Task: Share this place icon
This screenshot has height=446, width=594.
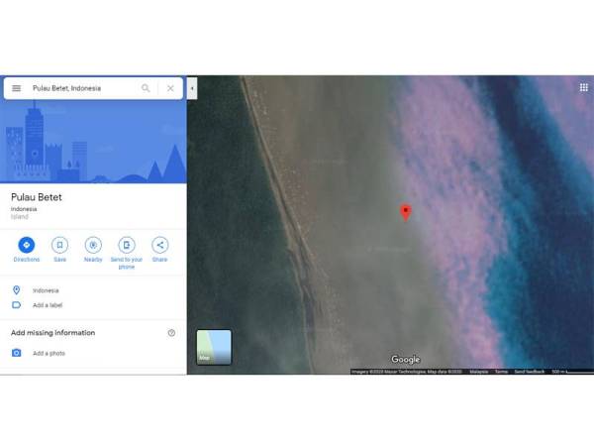Action: tap(159, 245)
